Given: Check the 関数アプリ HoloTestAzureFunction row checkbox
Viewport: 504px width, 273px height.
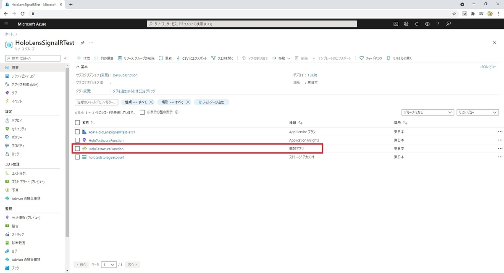Looking at the screenshot, I should coord(77,149).
